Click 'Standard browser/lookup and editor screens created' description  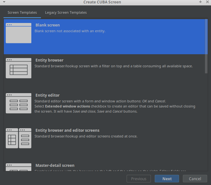(86, 136)
